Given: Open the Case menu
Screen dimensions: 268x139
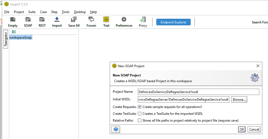Looking at the screenshot, I should [x=43, y=12].
